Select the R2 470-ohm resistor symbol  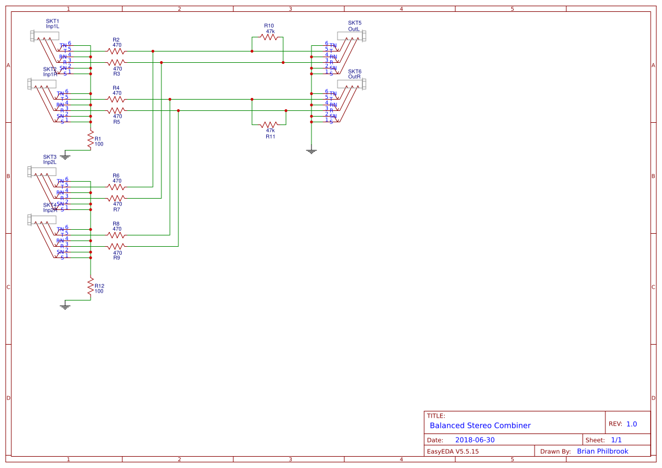(x=116, y=50)
